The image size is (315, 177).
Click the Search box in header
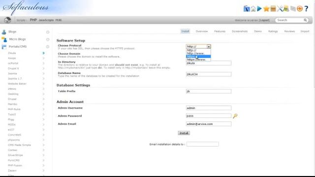coord(291,20)
